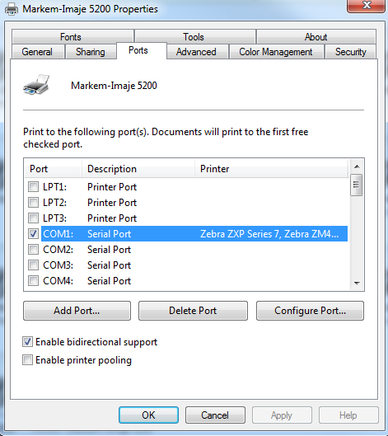
Task: Uncheck the COM1 port checkbox
Action: coord(33,233)
